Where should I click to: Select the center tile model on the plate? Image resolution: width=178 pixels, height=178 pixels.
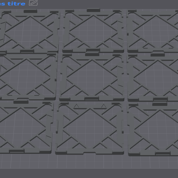coord(92,77)
